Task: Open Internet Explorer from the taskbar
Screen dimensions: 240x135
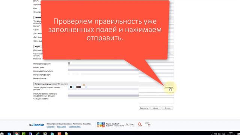Action: 38,133
